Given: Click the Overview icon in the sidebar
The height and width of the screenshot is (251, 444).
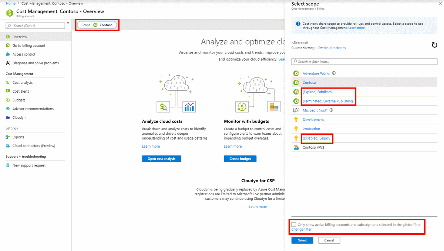Looking at the screenshot, I should [x=8, y=37].
